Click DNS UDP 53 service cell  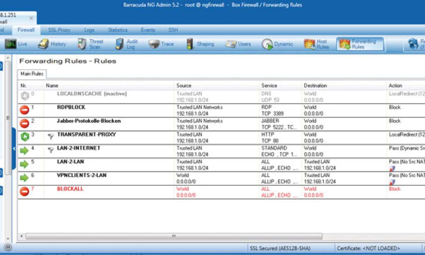(x=280, y=97)
